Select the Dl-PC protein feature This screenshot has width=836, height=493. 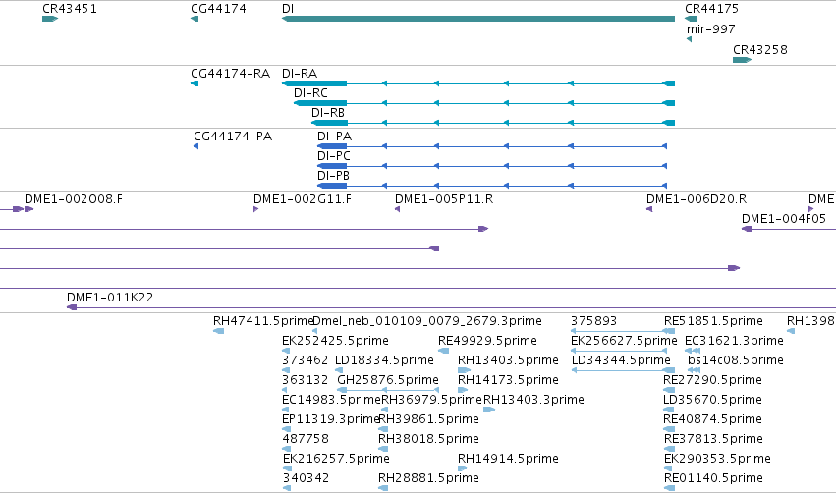pyautogui.click(x=492, y=166)
